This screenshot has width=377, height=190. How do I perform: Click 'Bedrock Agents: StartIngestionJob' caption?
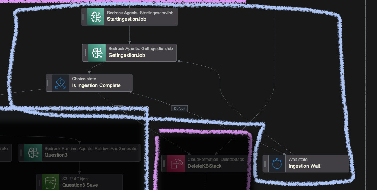click(140, 13)
